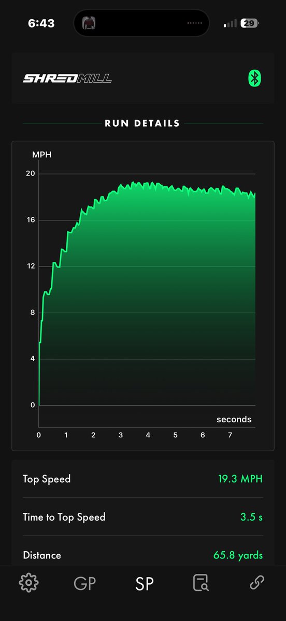Tap the 12 mark on the MPH axis
This screenshot has height=621, width=286.
(31, 266)
